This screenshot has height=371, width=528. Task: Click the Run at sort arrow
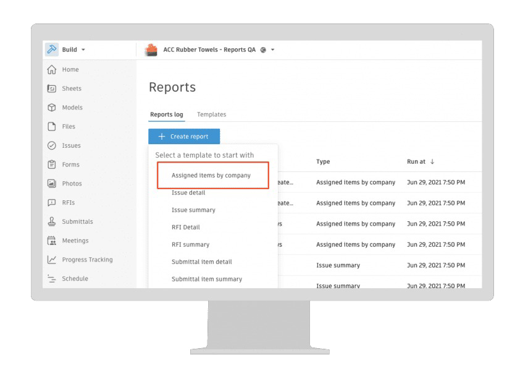[432, 161]
